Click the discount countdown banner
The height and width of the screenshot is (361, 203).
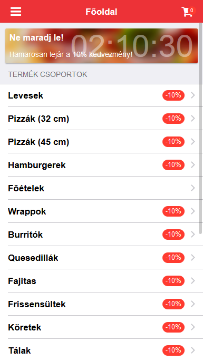click(x=101, y=46)
